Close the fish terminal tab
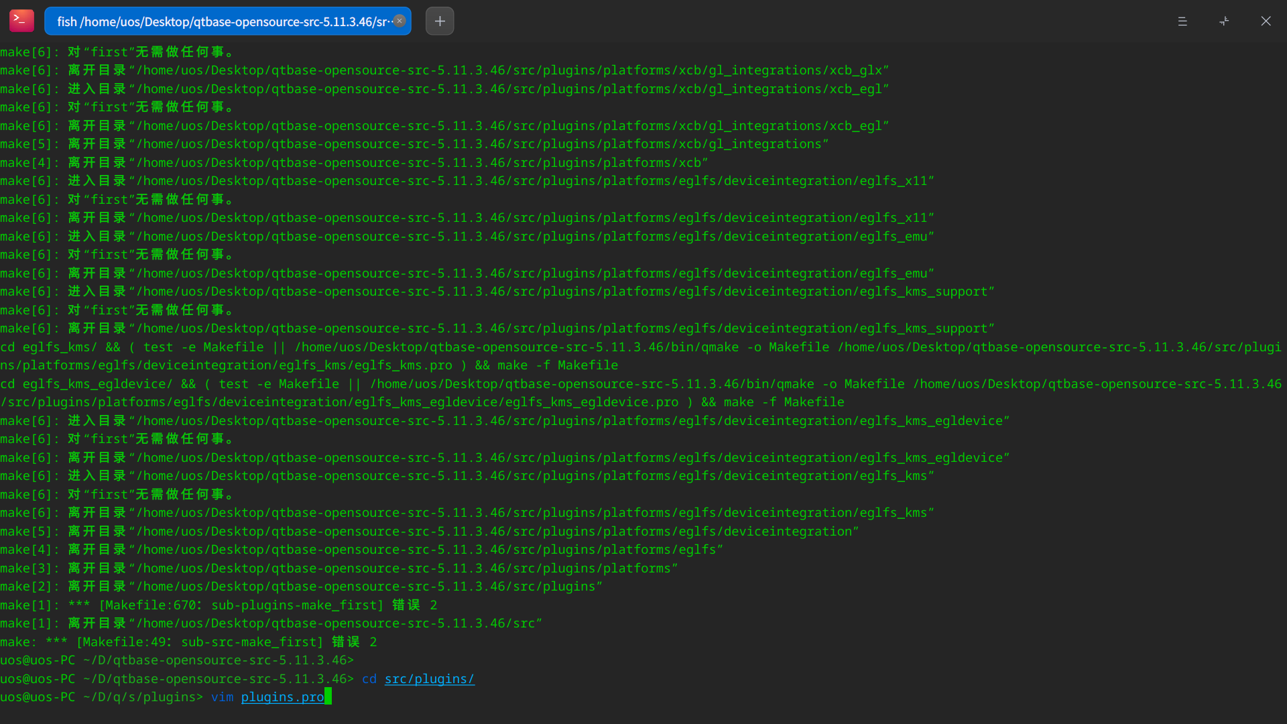Screen dimensions: 1287x724 400,21
